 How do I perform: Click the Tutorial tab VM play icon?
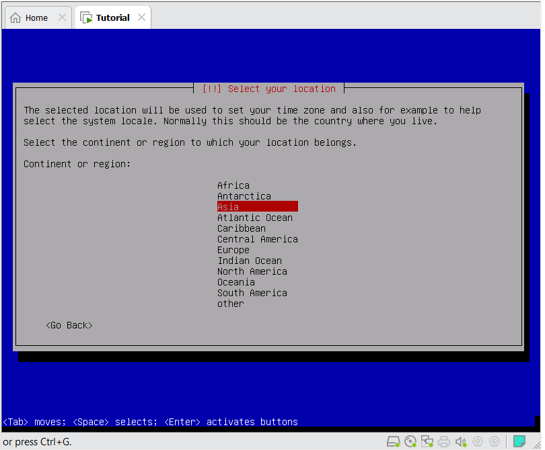click(86, 17)
